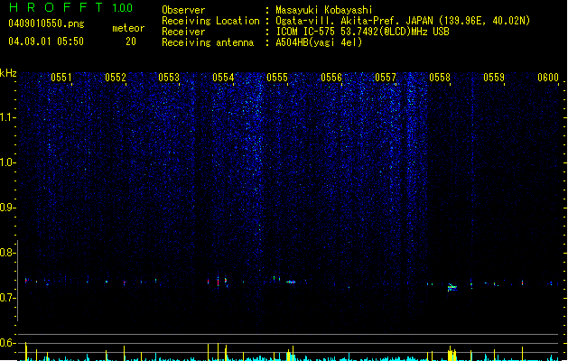
Task: Select the A504HB(yagi 4el) antenna text
Action: [x=319, y=42]
